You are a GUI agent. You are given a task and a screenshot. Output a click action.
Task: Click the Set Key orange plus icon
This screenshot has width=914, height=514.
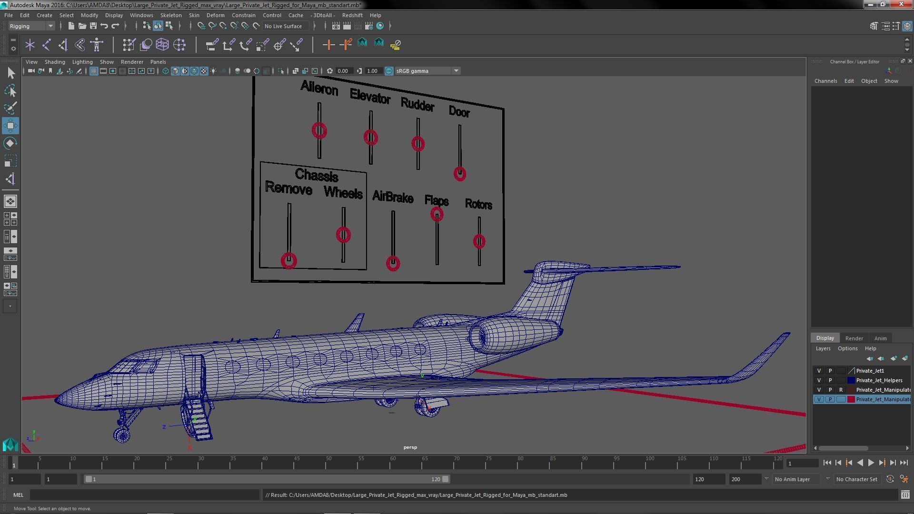(x=328, y=45)
